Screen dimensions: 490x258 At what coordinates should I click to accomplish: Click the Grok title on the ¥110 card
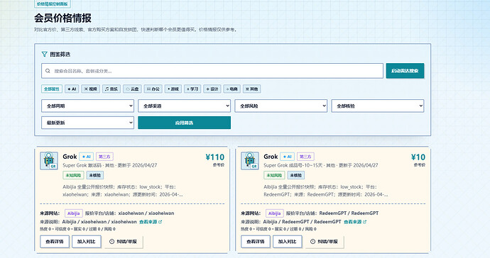(70, 157)
